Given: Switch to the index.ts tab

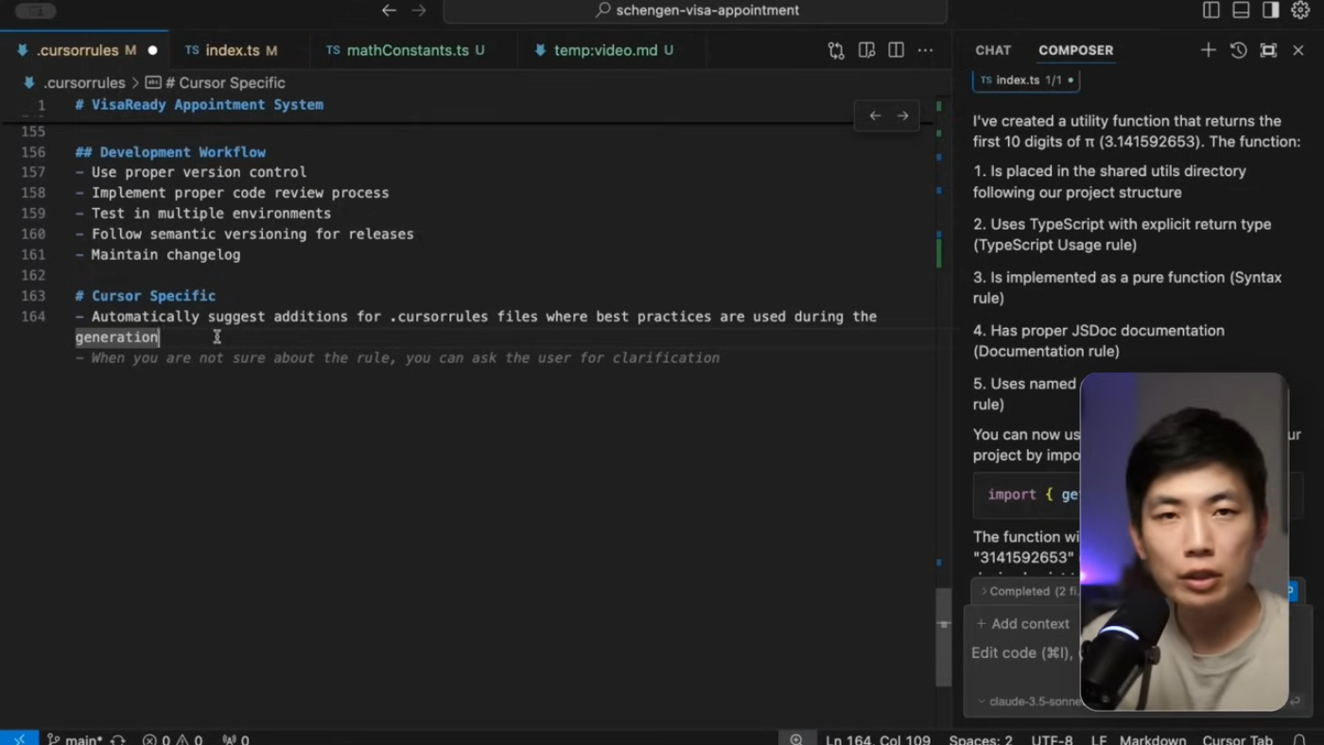Looking at the screenshot, I should [232, 50].
